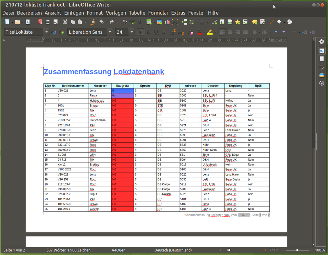Click the A4Quer page style in status bar

[x=118, y=250]
